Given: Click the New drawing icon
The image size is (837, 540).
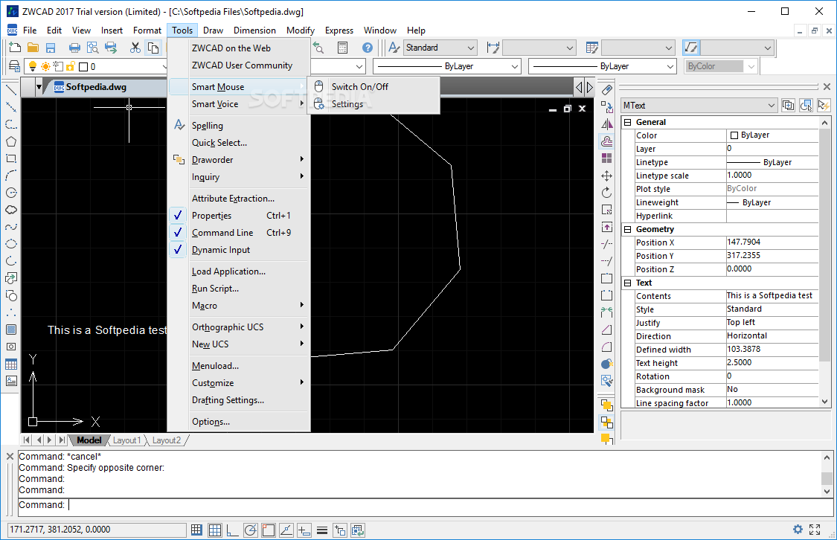Looking at the screenshot, I should click(x=15, y=48).
